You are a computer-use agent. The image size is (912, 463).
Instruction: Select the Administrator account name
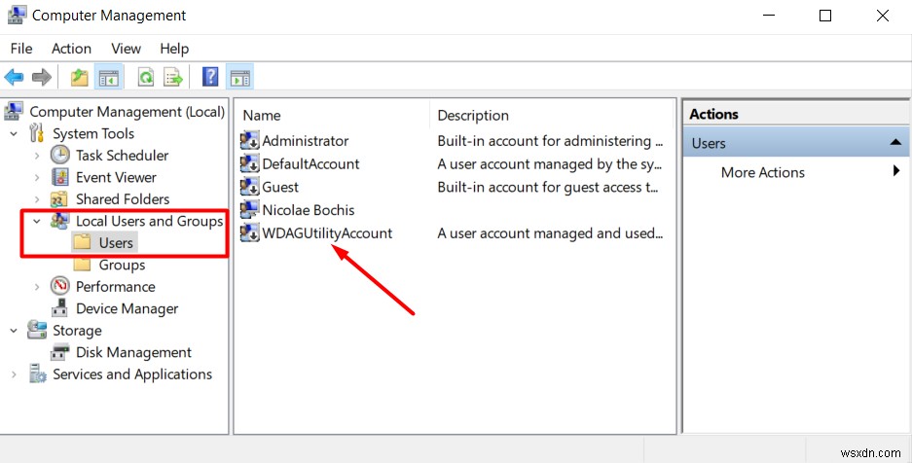306,141
